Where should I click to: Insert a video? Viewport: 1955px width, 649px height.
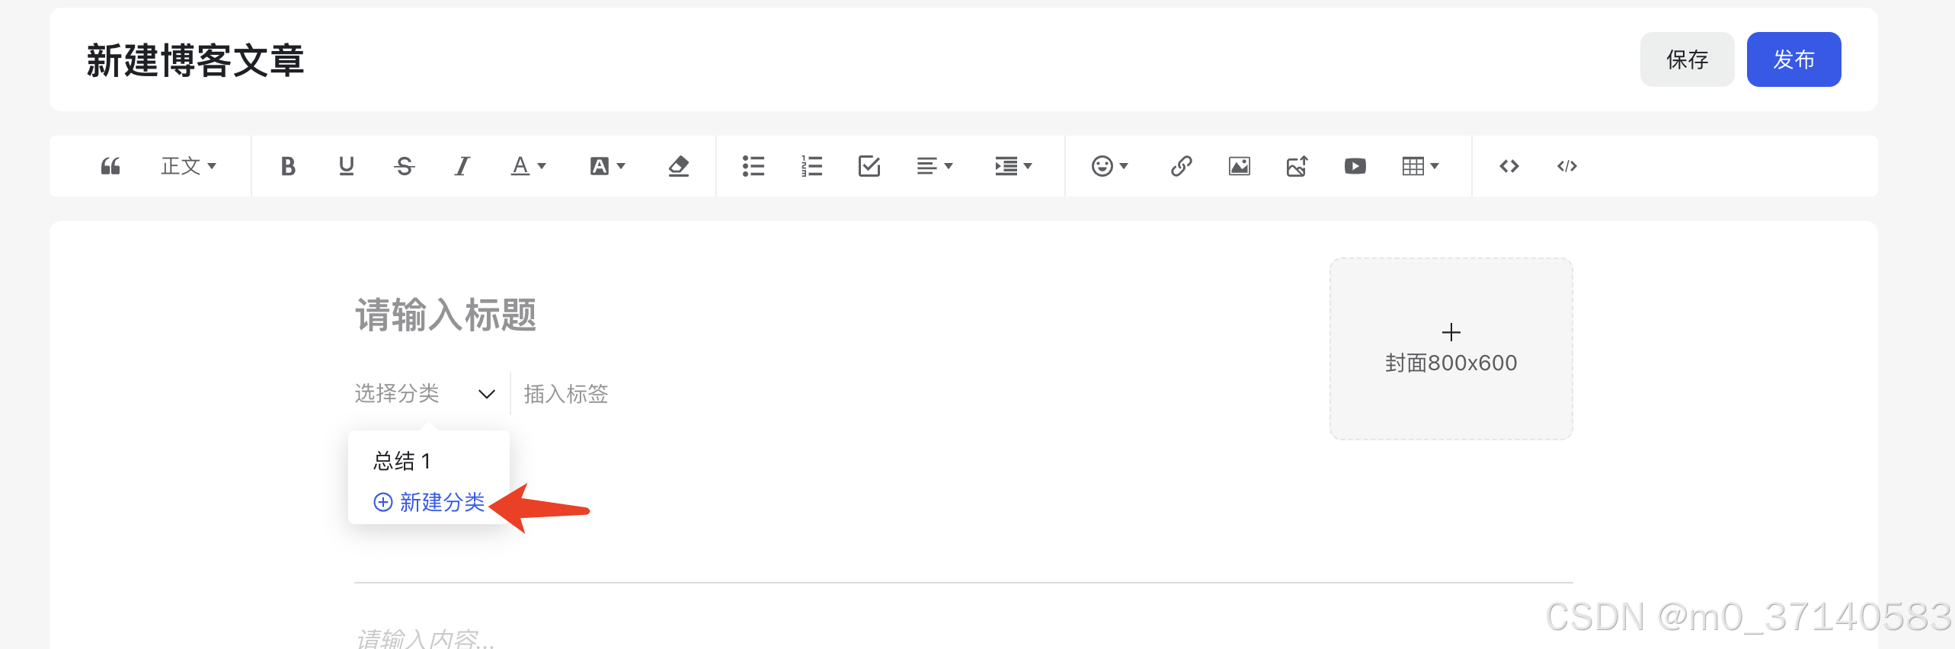(1355, 166)
